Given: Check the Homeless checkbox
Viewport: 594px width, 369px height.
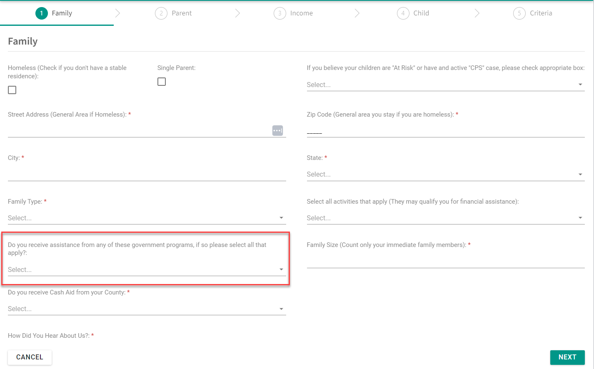Looking at the screenshot, I should tap(12, 90).
